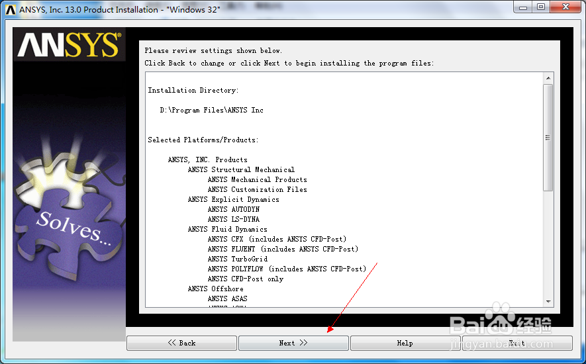
Task: Open installer Help
Action: [405, 343]
